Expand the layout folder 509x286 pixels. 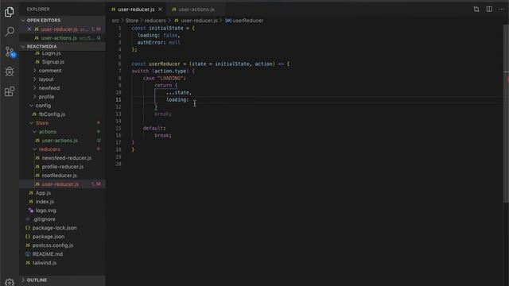pos(46,79)
